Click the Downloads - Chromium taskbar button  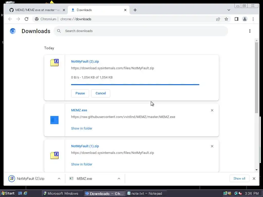(x=104, y=193)
